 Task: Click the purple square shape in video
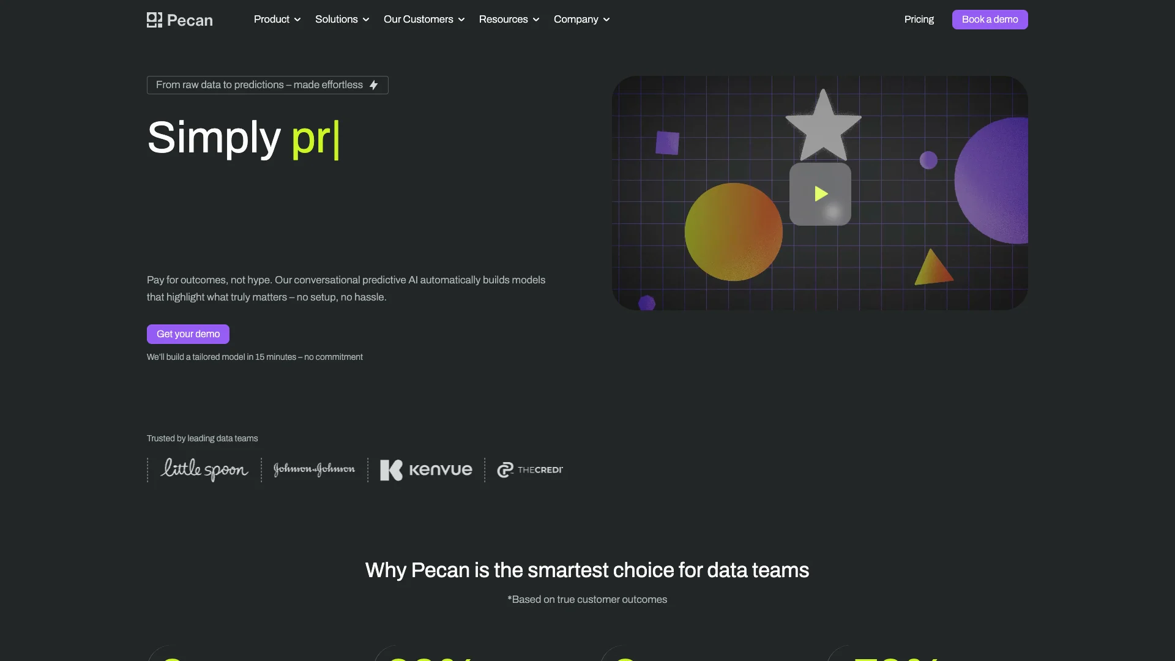tap(667, 143)
